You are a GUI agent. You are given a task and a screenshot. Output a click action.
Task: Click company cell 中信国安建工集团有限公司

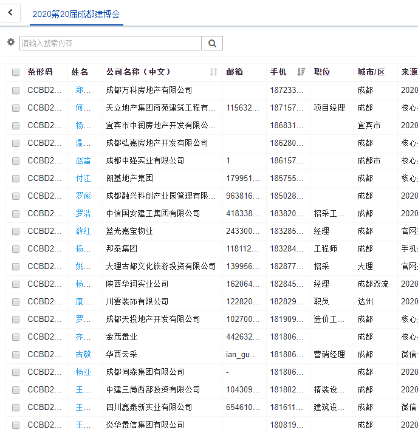click(x=153, y=213)
